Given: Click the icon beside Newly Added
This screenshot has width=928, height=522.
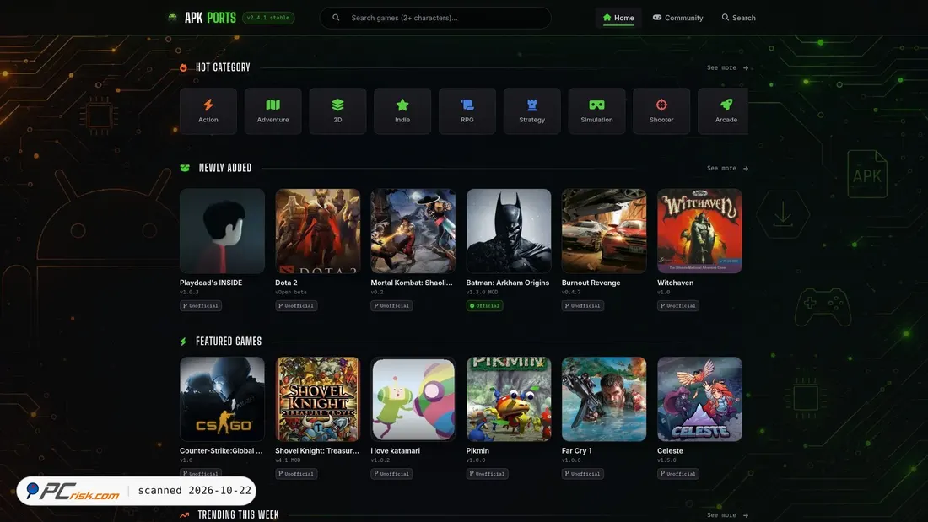Looking at the screenshot, I should tap(185, 168).
